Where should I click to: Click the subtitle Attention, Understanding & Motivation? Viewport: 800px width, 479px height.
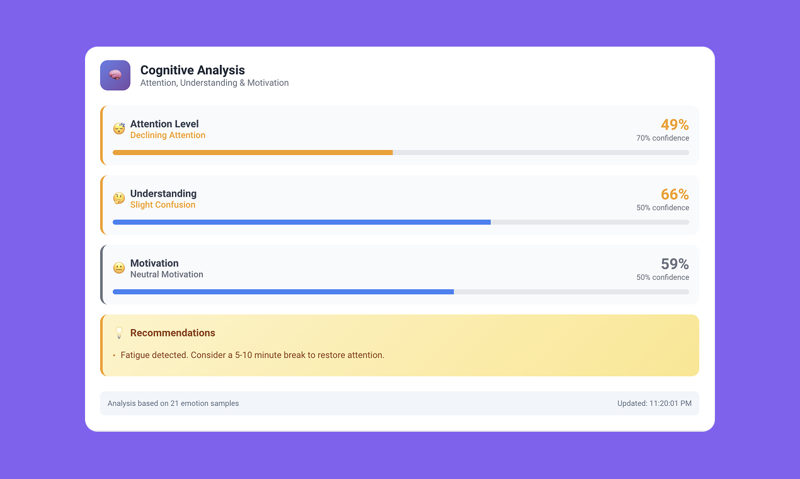tap(215, 83)
